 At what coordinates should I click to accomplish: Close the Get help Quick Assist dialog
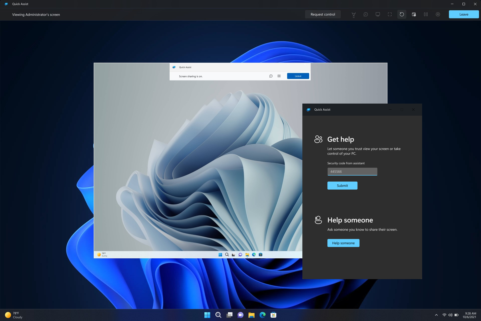tap(413, 110)
